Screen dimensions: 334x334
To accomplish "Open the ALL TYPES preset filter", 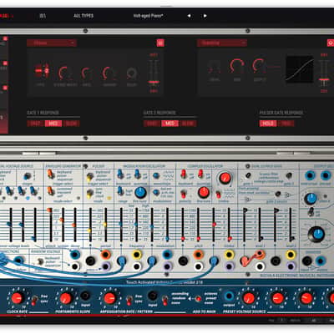I will click(x=83, y=16).
